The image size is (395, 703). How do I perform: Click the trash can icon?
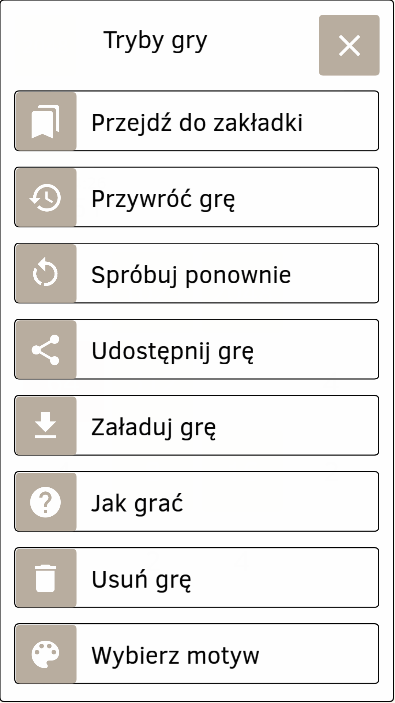(x=45, y=578)
